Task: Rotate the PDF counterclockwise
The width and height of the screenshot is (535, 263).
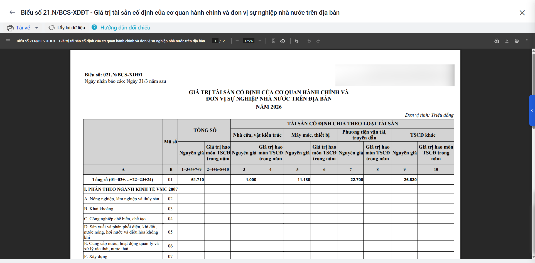Action: tap(283, 41)
